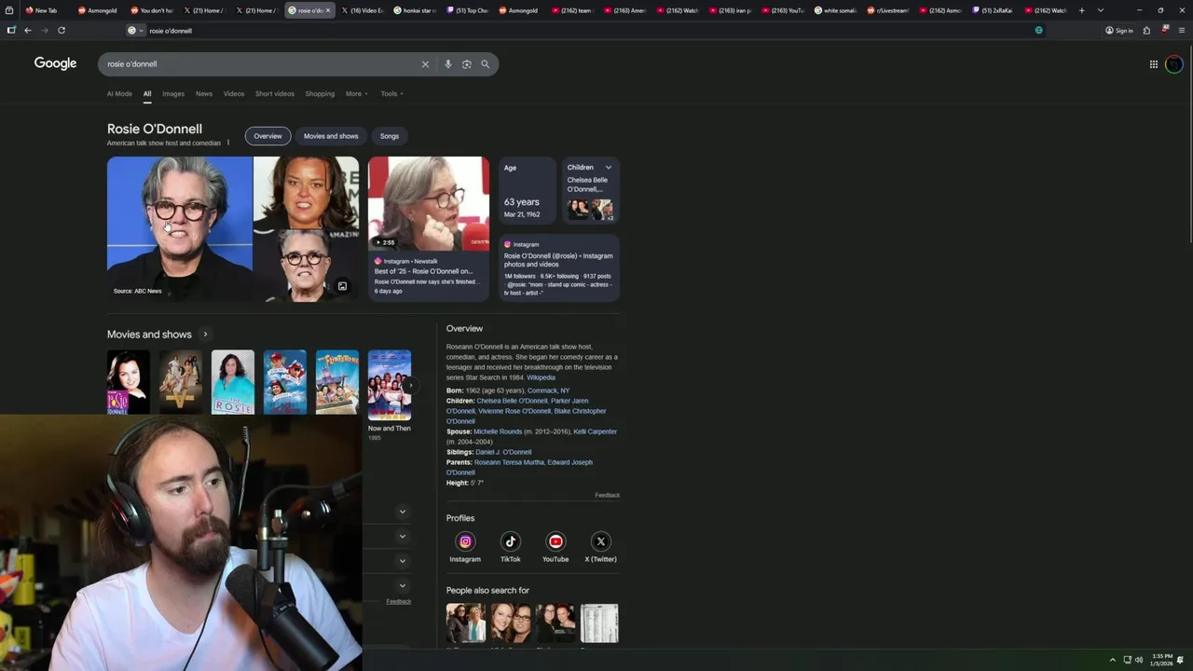This screenshot has width=1193, height=671.
Task: Select the Overview chip
Action: tap(267, 136)
